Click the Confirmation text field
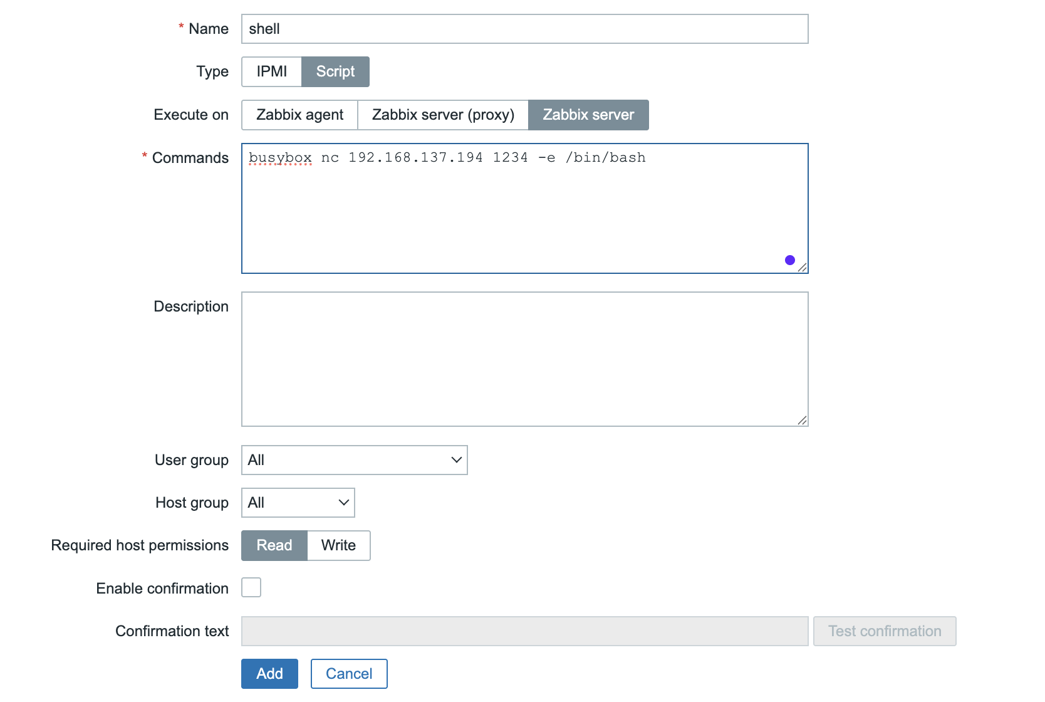This screenshot has width=1045, height=702. [524, 631]
